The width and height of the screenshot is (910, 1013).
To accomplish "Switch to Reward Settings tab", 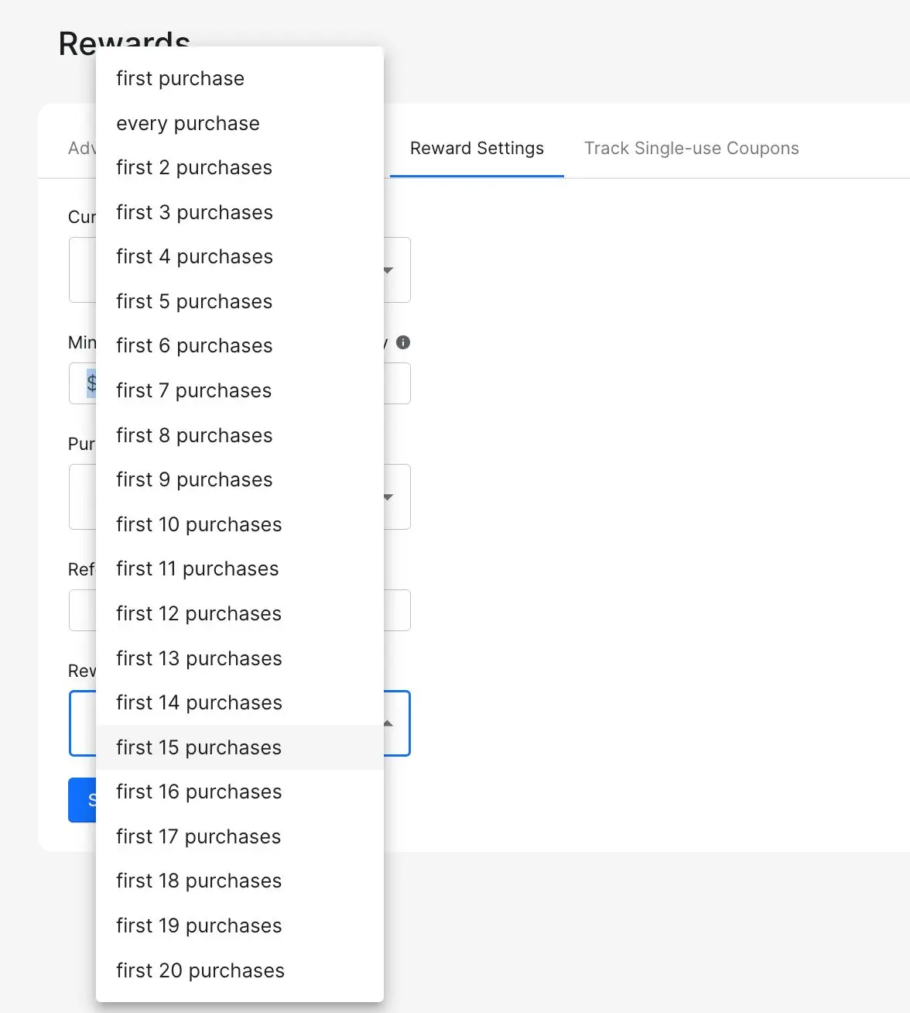I will click(x=477, y=148).
